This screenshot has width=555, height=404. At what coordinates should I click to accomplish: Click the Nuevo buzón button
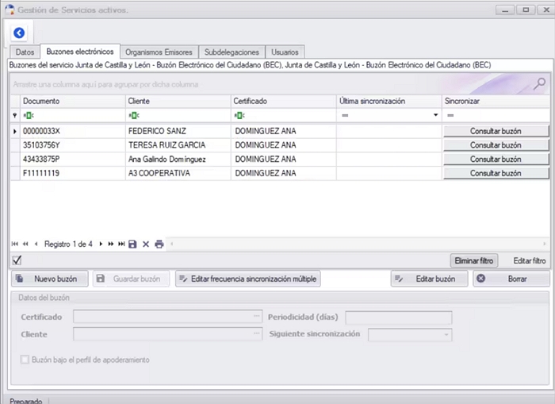tap(49, 279)
